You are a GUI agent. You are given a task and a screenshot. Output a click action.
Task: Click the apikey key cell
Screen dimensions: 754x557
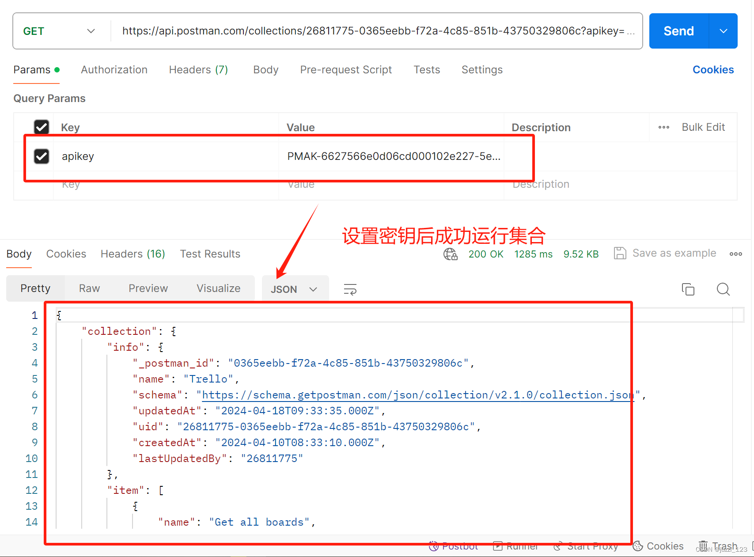point(166,156)
